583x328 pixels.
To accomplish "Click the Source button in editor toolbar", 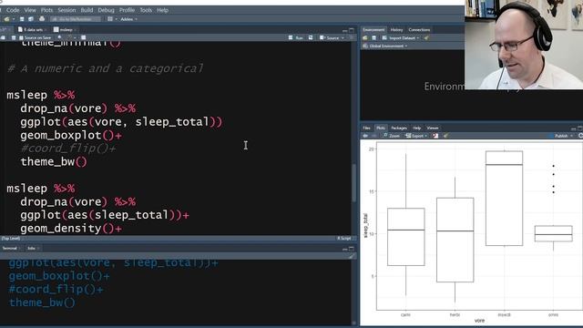I will pos(330,38).
